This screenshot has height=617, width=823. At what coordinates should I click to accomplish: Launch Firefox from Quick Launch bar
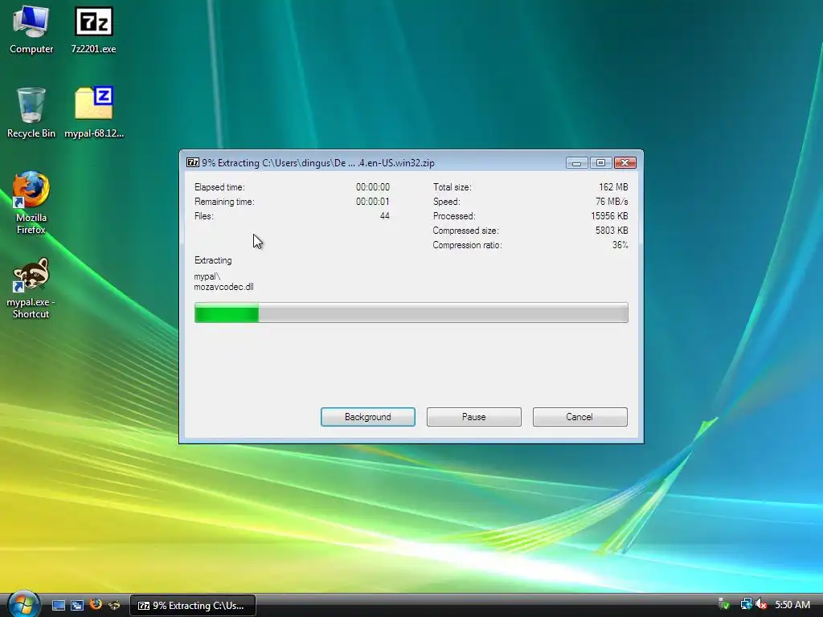click(96, 604)
